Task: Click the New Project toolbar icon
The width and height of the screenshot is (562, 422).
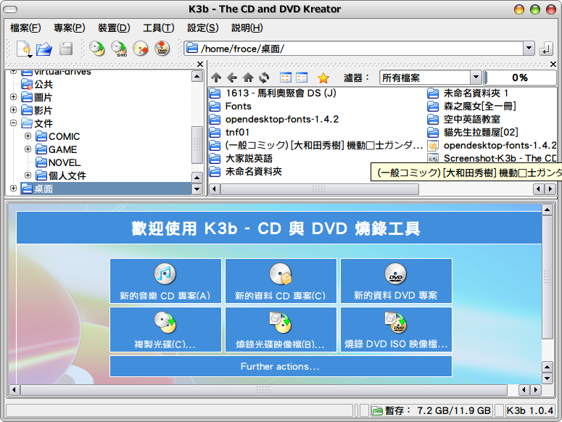Action: click(x=25, y=49)
